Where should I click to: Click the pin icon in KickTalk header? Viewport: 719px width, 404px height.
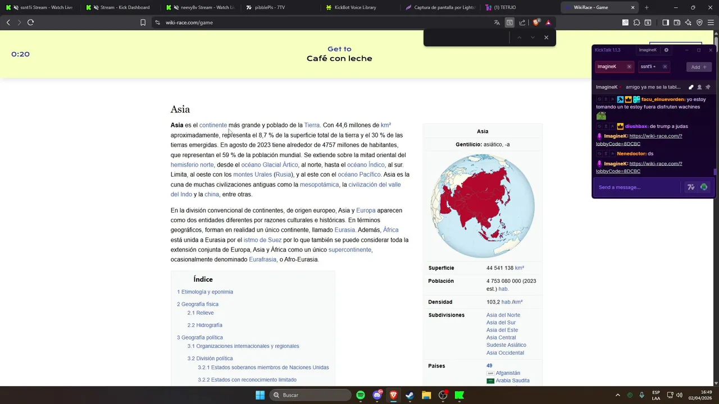coord(708,87)
